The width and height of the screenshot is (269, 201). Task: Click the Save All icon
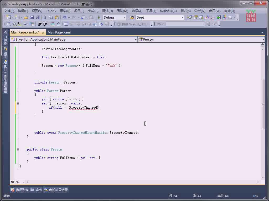[38, 17]
